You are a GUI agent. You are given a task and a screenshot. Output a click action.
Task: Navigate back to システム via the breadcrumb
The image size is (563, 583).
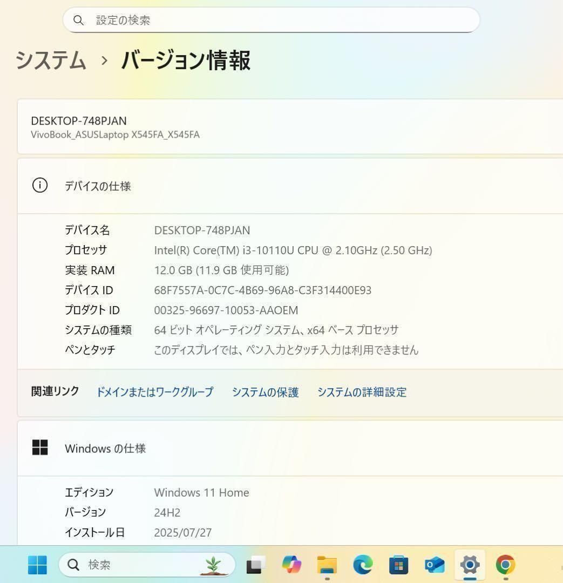pyautogui.click(x=51, y=61)
